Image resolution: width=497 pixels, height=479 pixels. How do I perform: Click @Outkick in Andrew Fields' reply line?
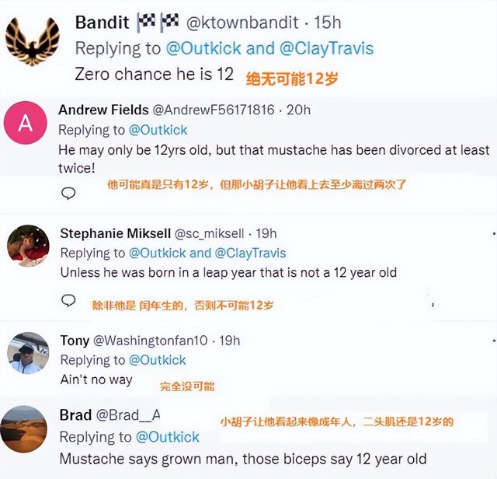(158, 129)
